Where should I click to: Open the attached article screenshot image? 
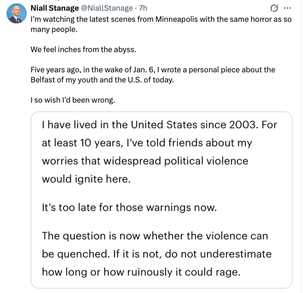pyautogui.click(x=162, y=200)
